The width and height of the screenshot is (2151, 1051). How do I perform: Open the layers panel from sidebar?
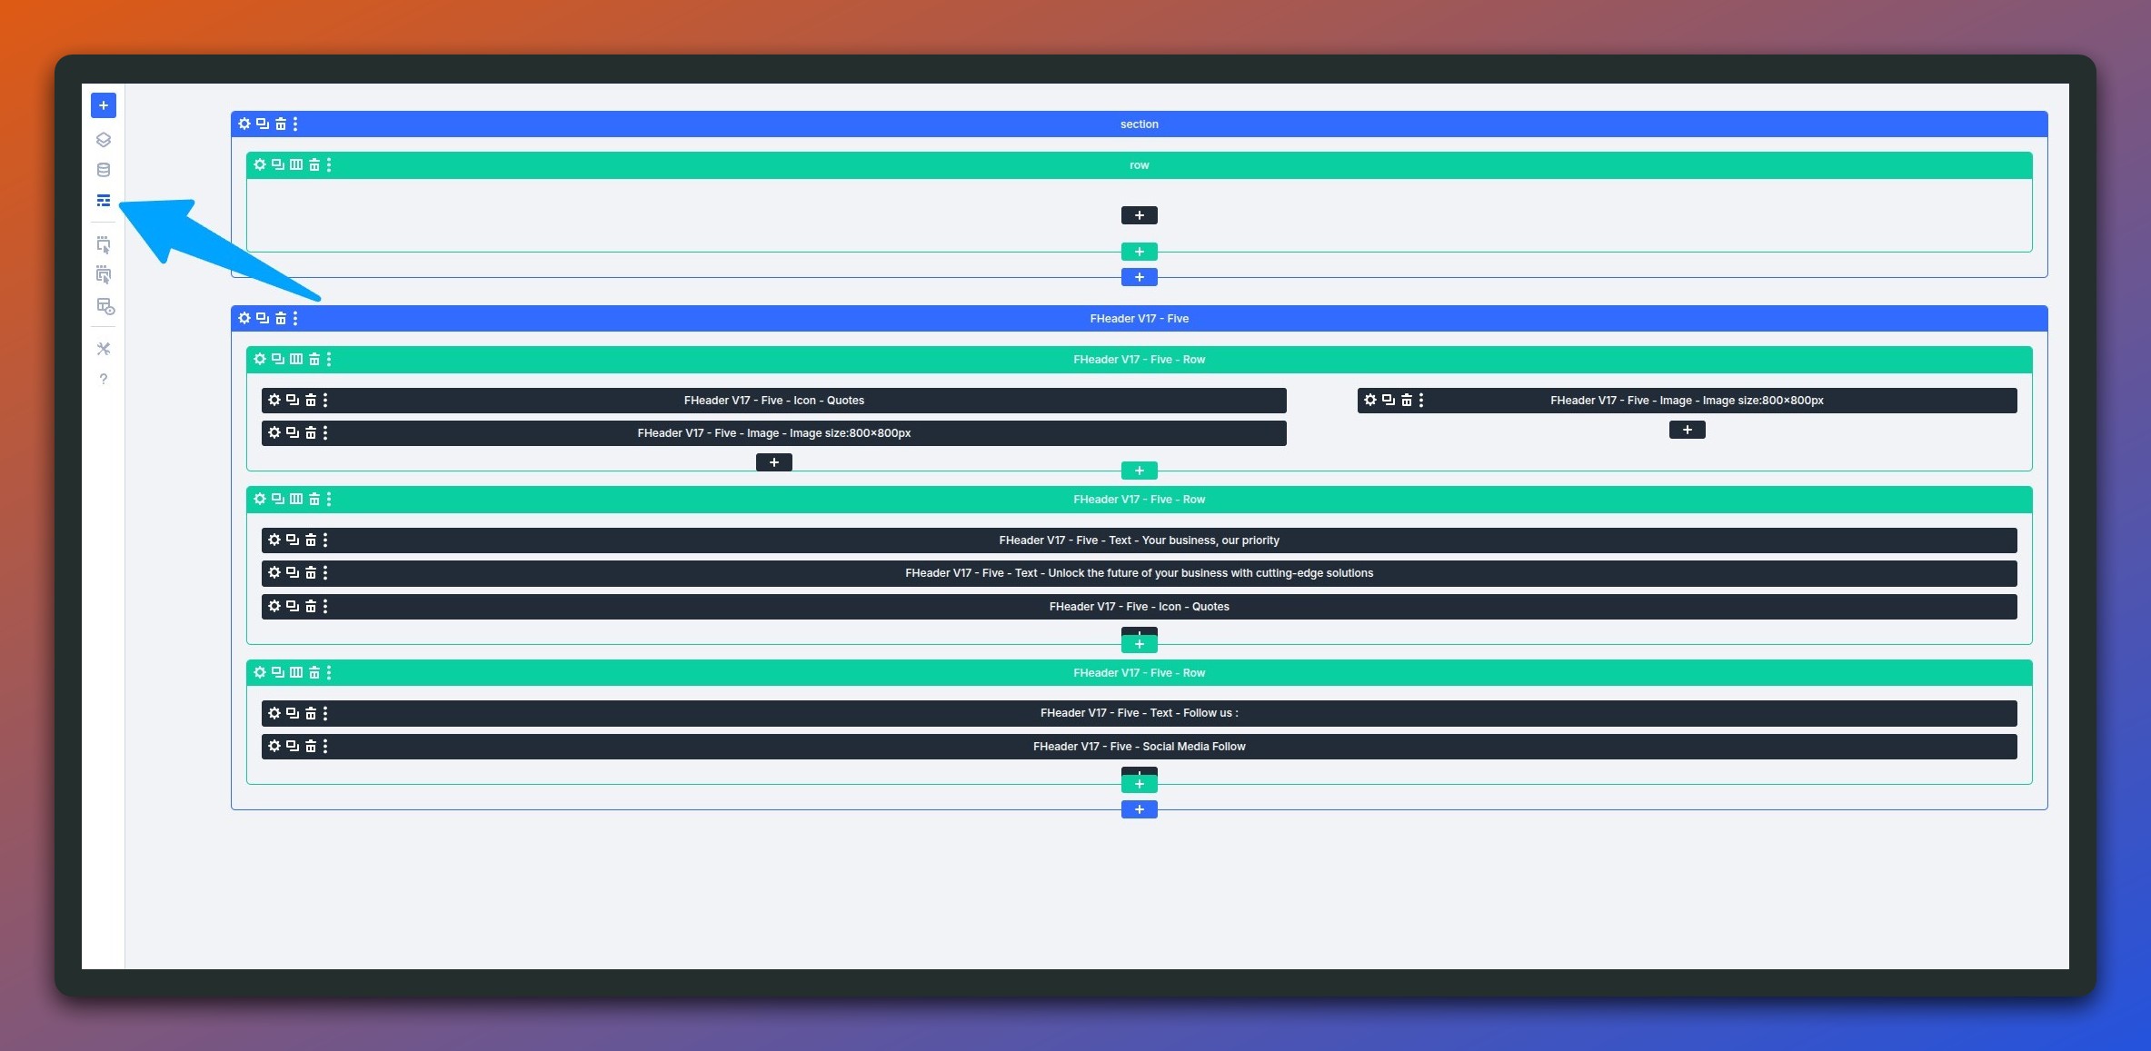104,140
